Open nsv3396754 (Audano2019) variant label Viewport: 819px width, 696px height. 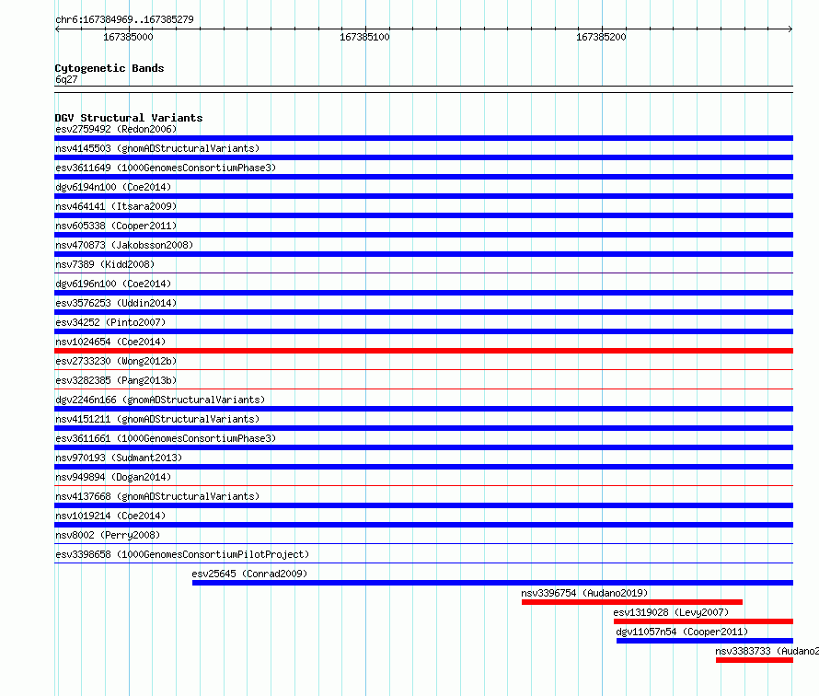point(584,593)
